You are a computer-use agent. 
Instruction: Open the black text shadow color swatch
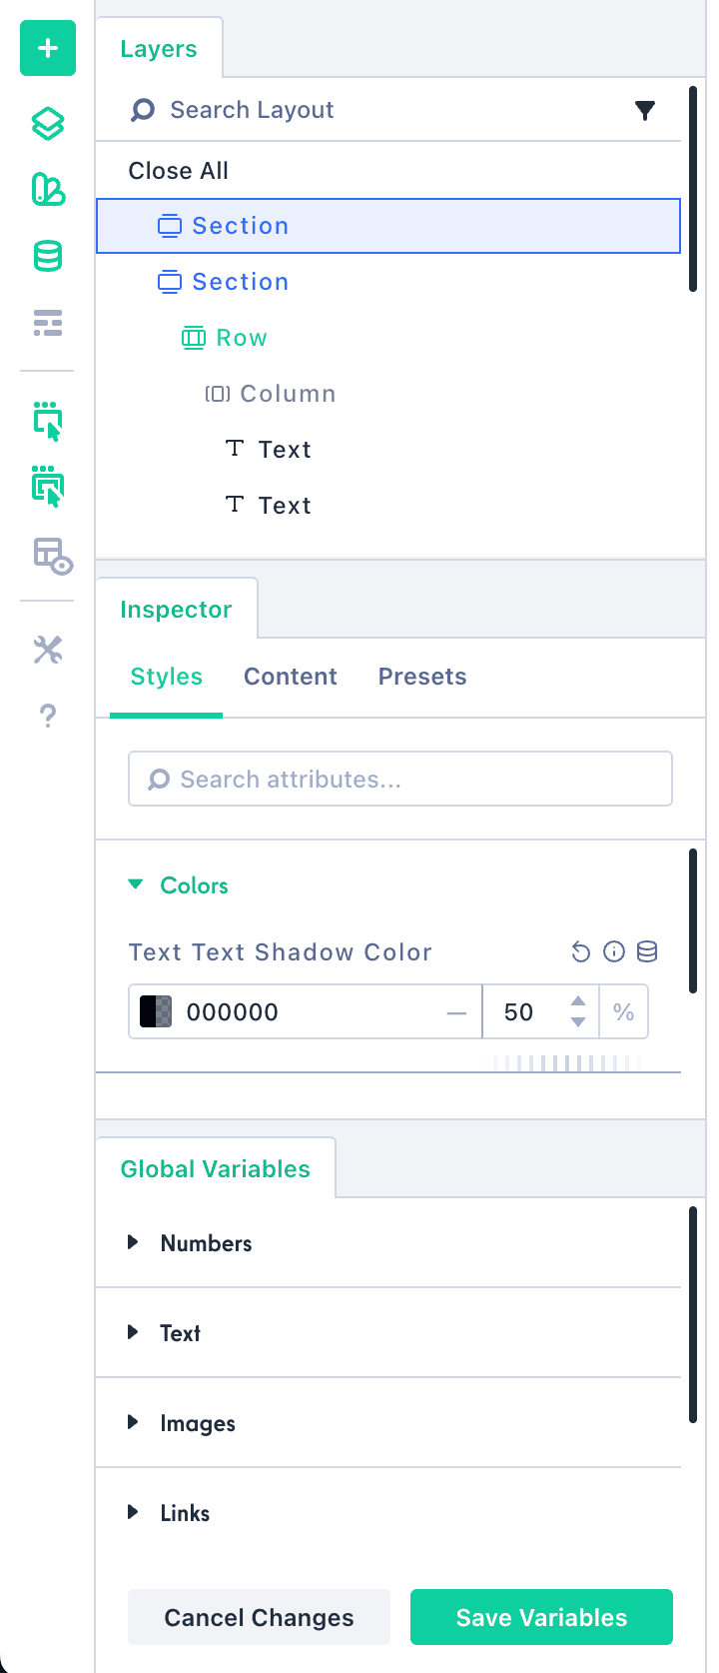tap(156, 1011)
